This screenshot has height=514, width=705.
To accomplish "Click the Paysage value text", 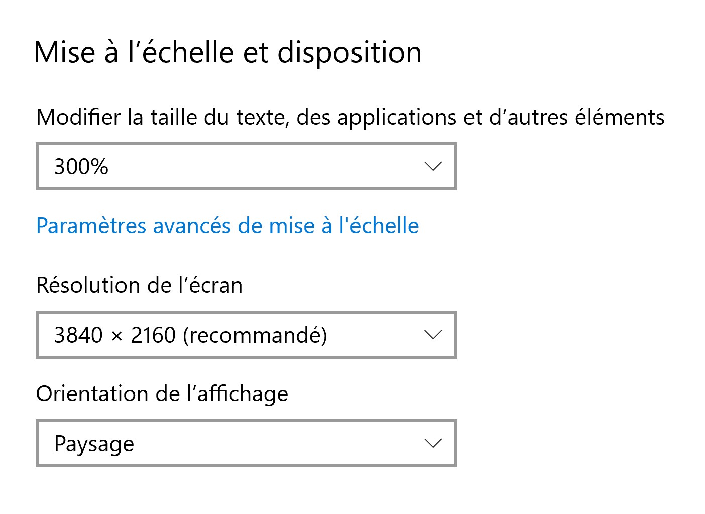I will point(94,444).
